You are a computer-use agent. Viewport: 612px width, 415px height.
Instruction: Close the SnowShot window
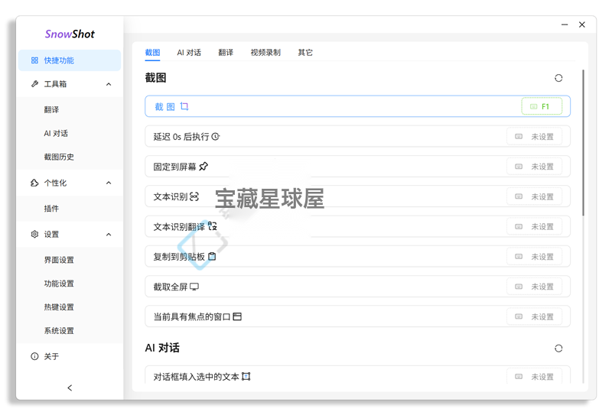tap(582, 24)
